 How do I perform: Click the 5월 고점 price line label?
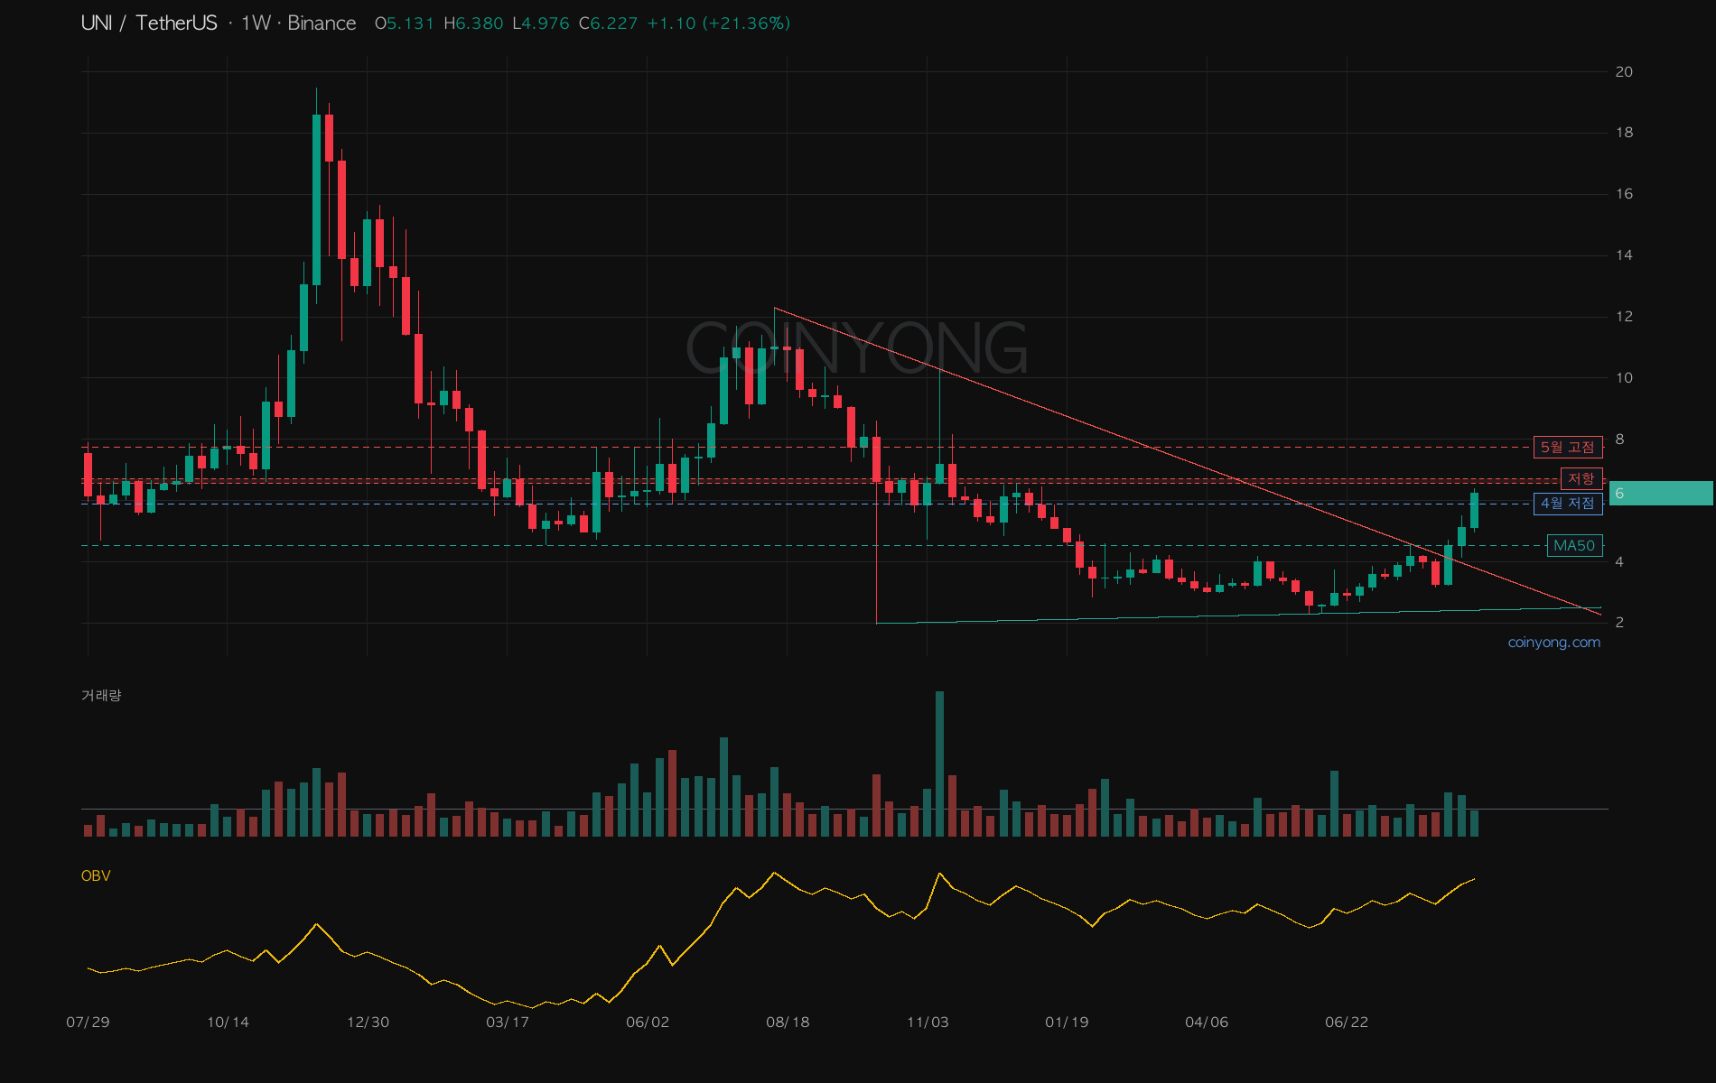click(1568, 447)
